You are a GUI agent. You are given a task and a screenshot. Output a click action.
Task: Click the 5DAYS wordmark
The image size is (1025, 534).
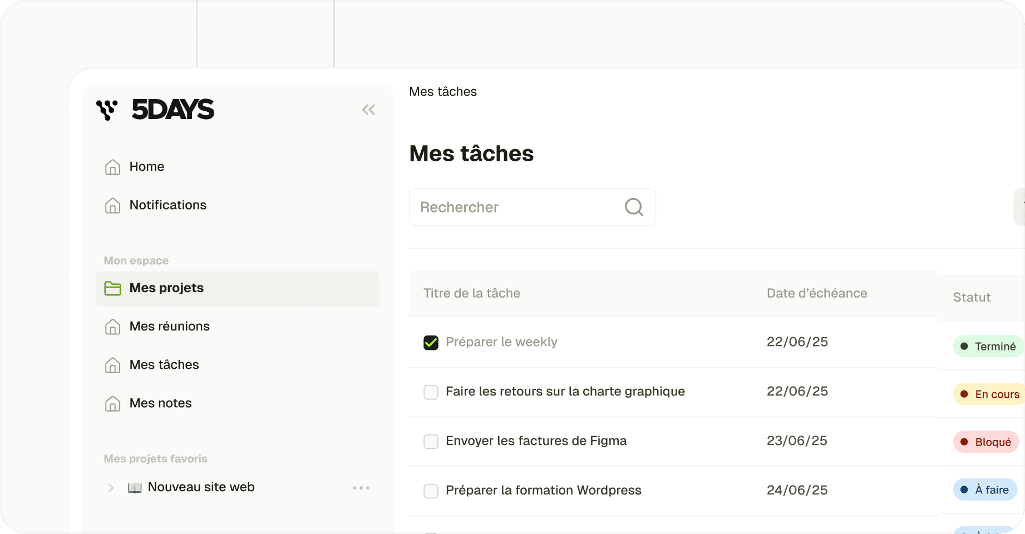pos(173,110)
